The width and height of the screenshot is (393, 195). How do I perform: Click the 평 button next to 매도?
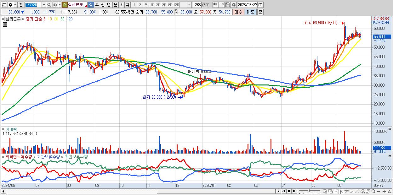tap(260, 12)
